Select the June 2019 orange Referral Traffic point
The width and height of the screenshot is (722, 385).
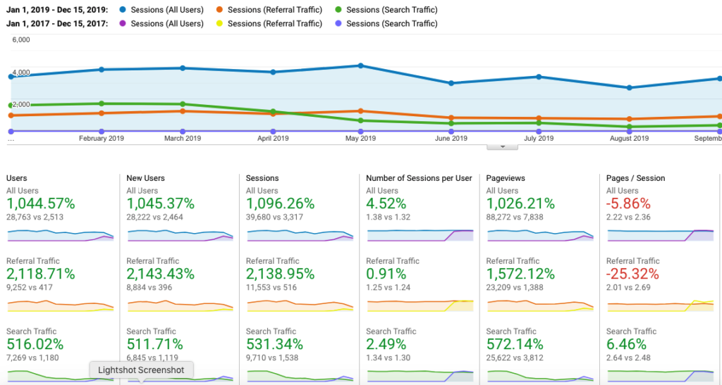(451, 118)
